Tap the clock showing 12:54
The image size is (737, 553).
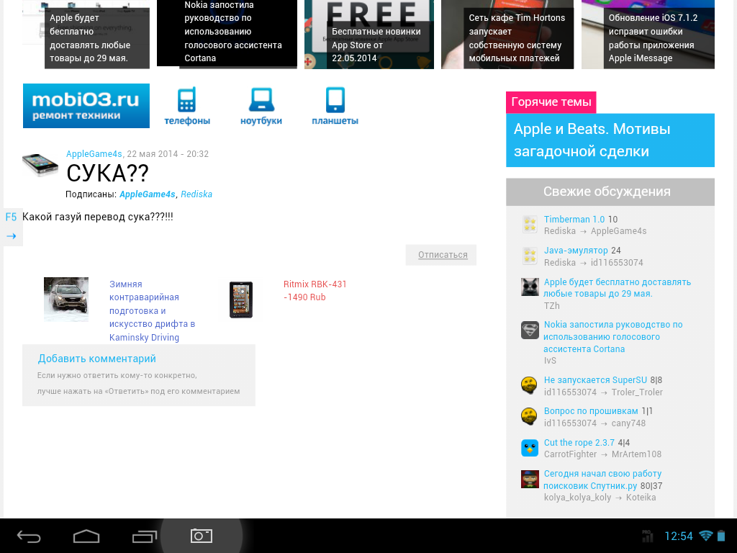pos(679,536)
